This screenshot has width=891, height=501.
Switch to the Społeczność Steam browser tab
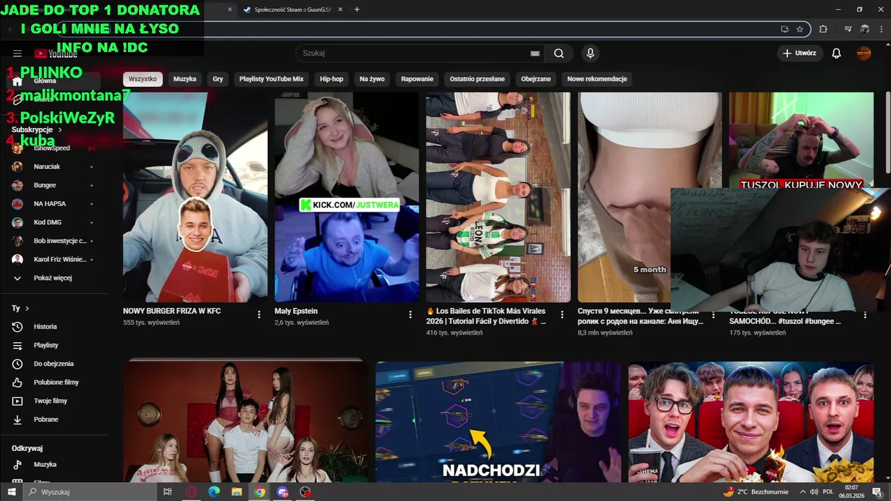click(x=292, y=10)
